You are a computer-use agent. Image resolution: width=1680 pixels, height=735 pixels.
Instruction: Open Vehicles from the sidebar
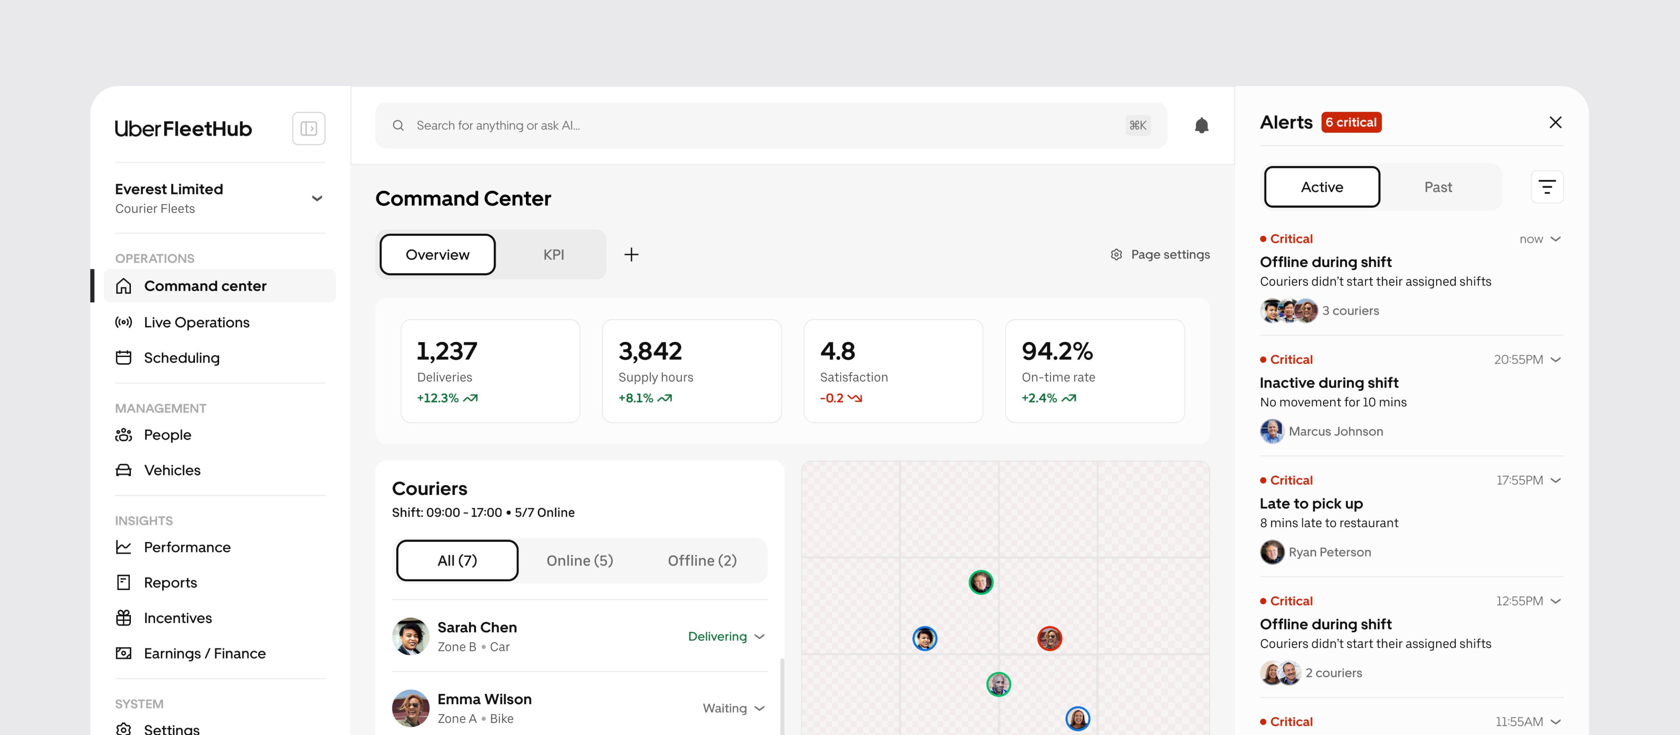pyautogui.click(x=171, y=470)
